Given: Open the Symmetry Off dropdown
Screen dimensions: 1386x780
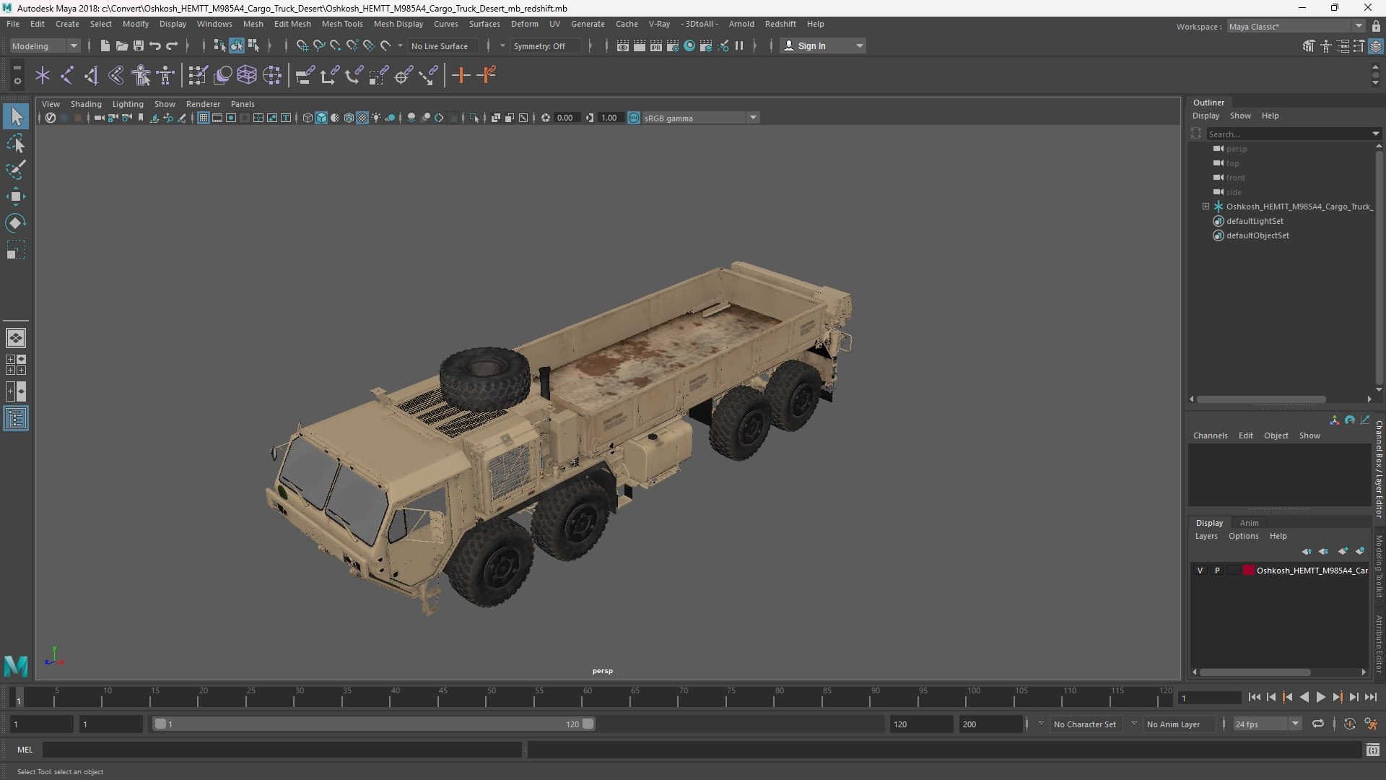Looking at the screenshot, I should pyautogui.click(x=545, y=45).
